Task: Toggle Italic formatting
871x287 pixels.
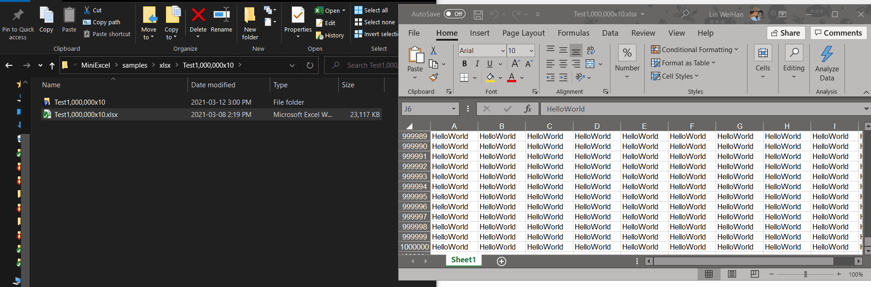Action: click(477, 64)
